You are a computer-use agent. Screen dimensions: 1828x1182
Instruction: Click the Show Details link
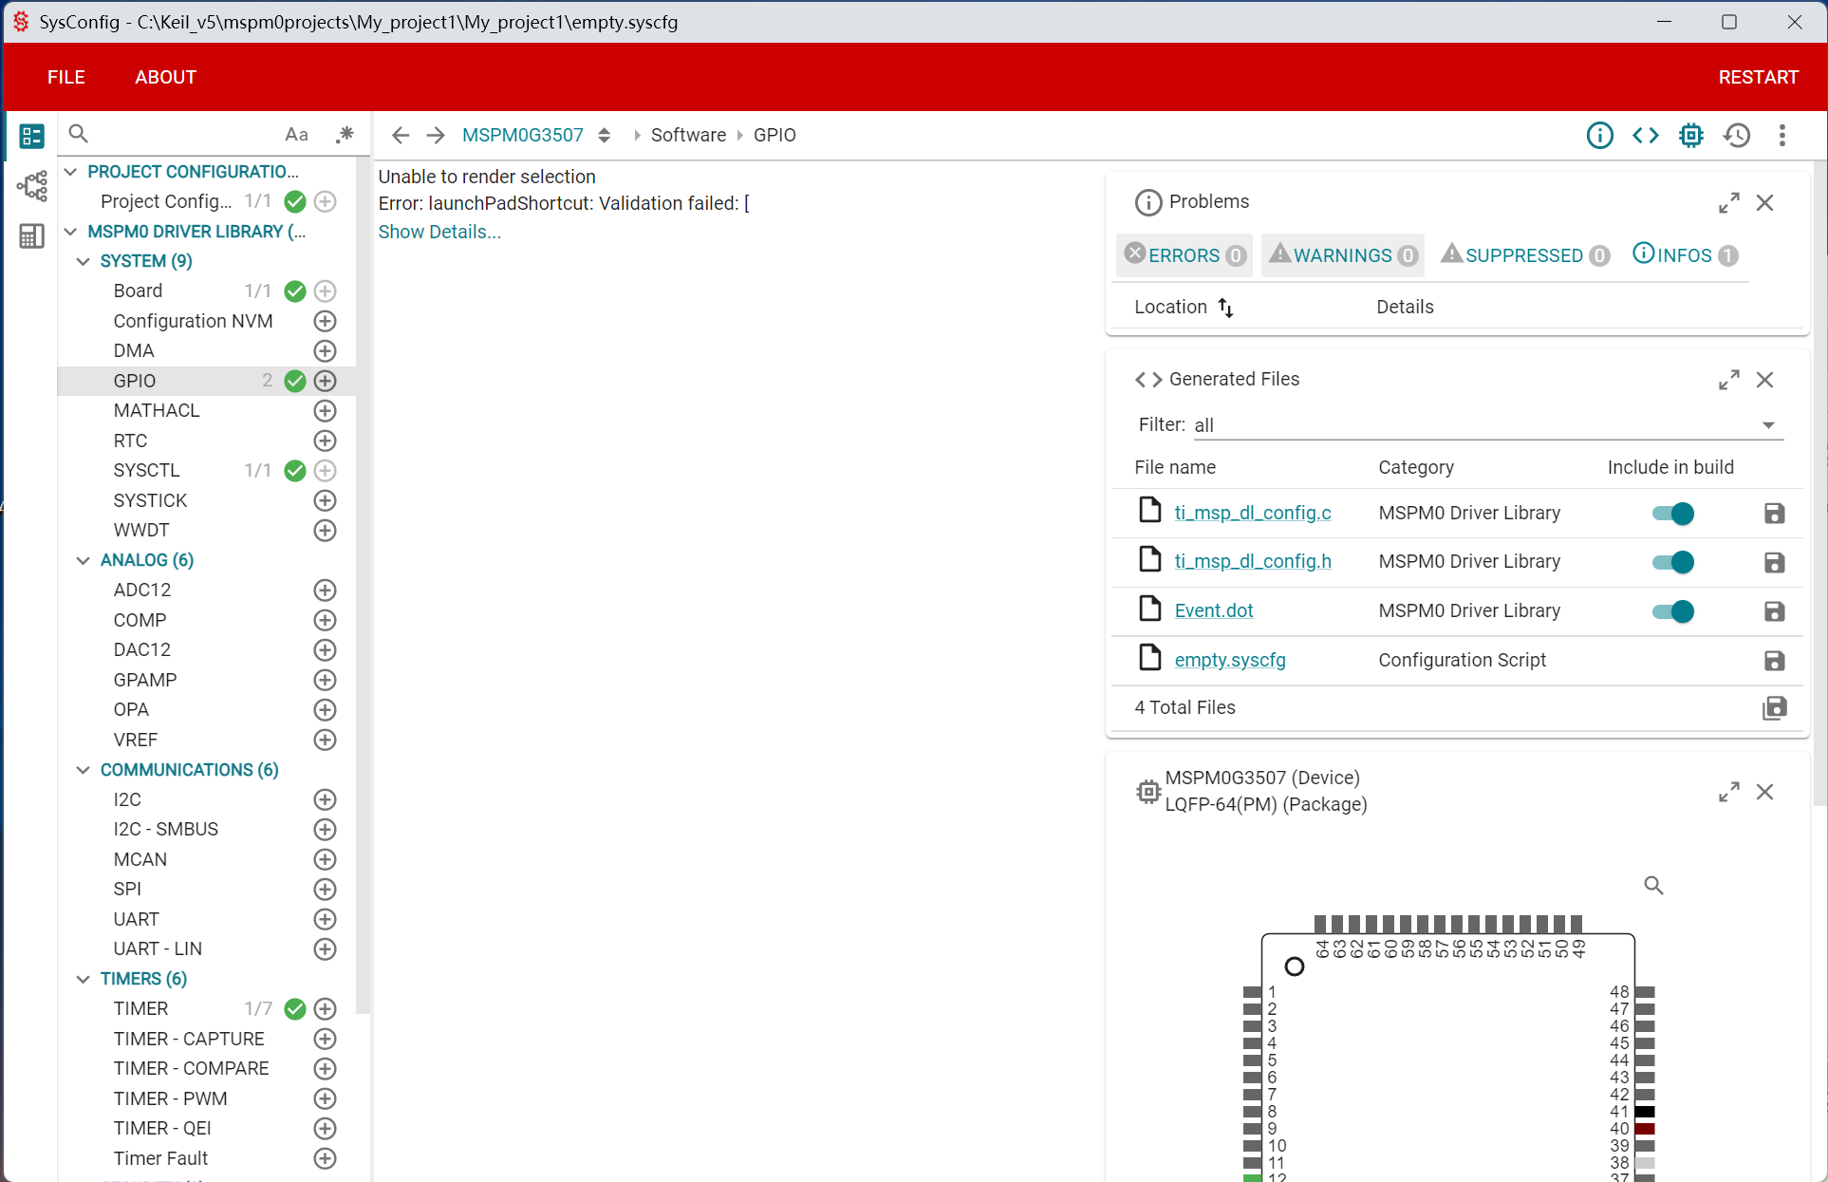coord(439,232)
